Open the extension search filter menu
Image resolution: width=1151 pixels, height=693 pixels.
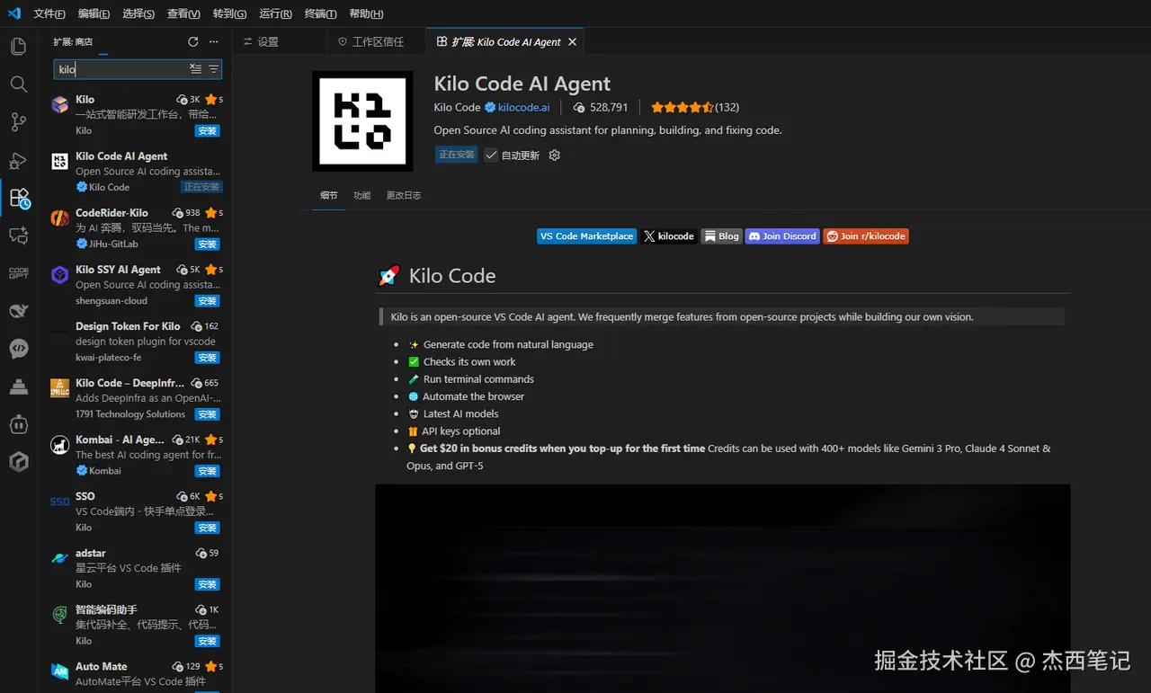(x=213, y=69)
